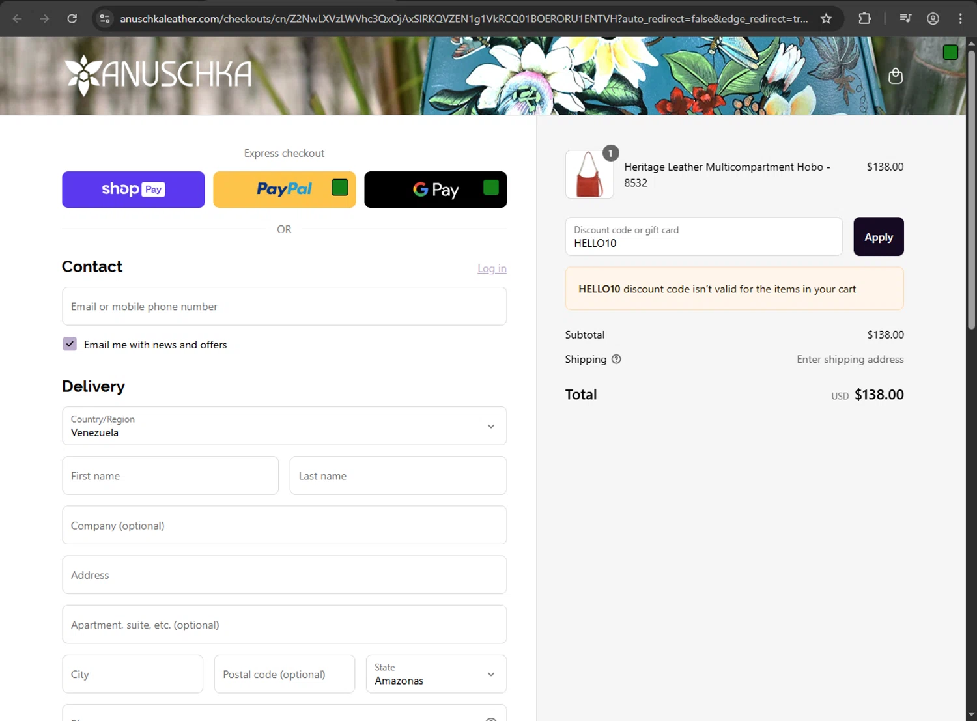
Task: Click the Total amount $138.00
Action: click(x=879, y=395)
